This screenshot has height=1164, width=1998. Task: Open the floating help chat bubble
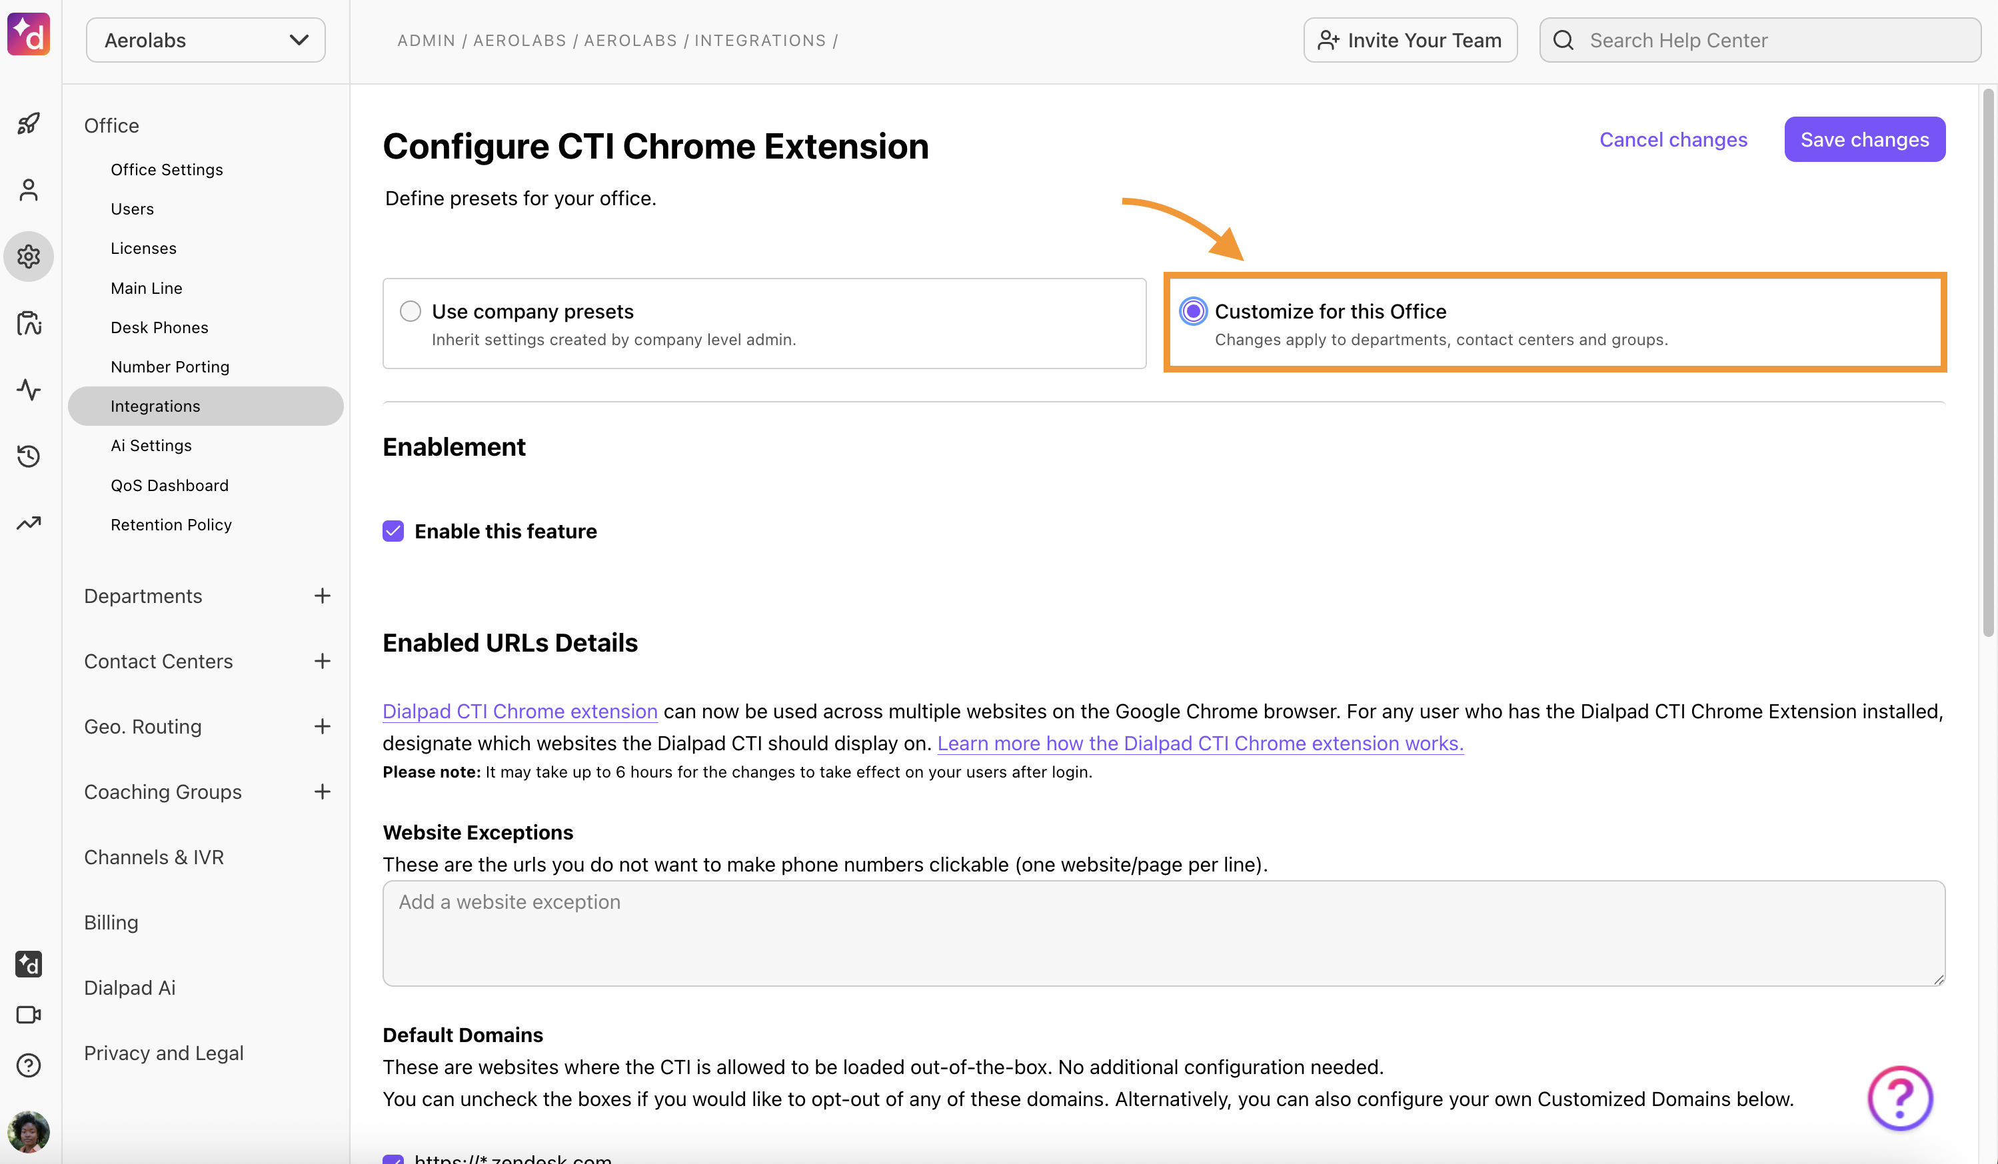pos(1899,1098)
